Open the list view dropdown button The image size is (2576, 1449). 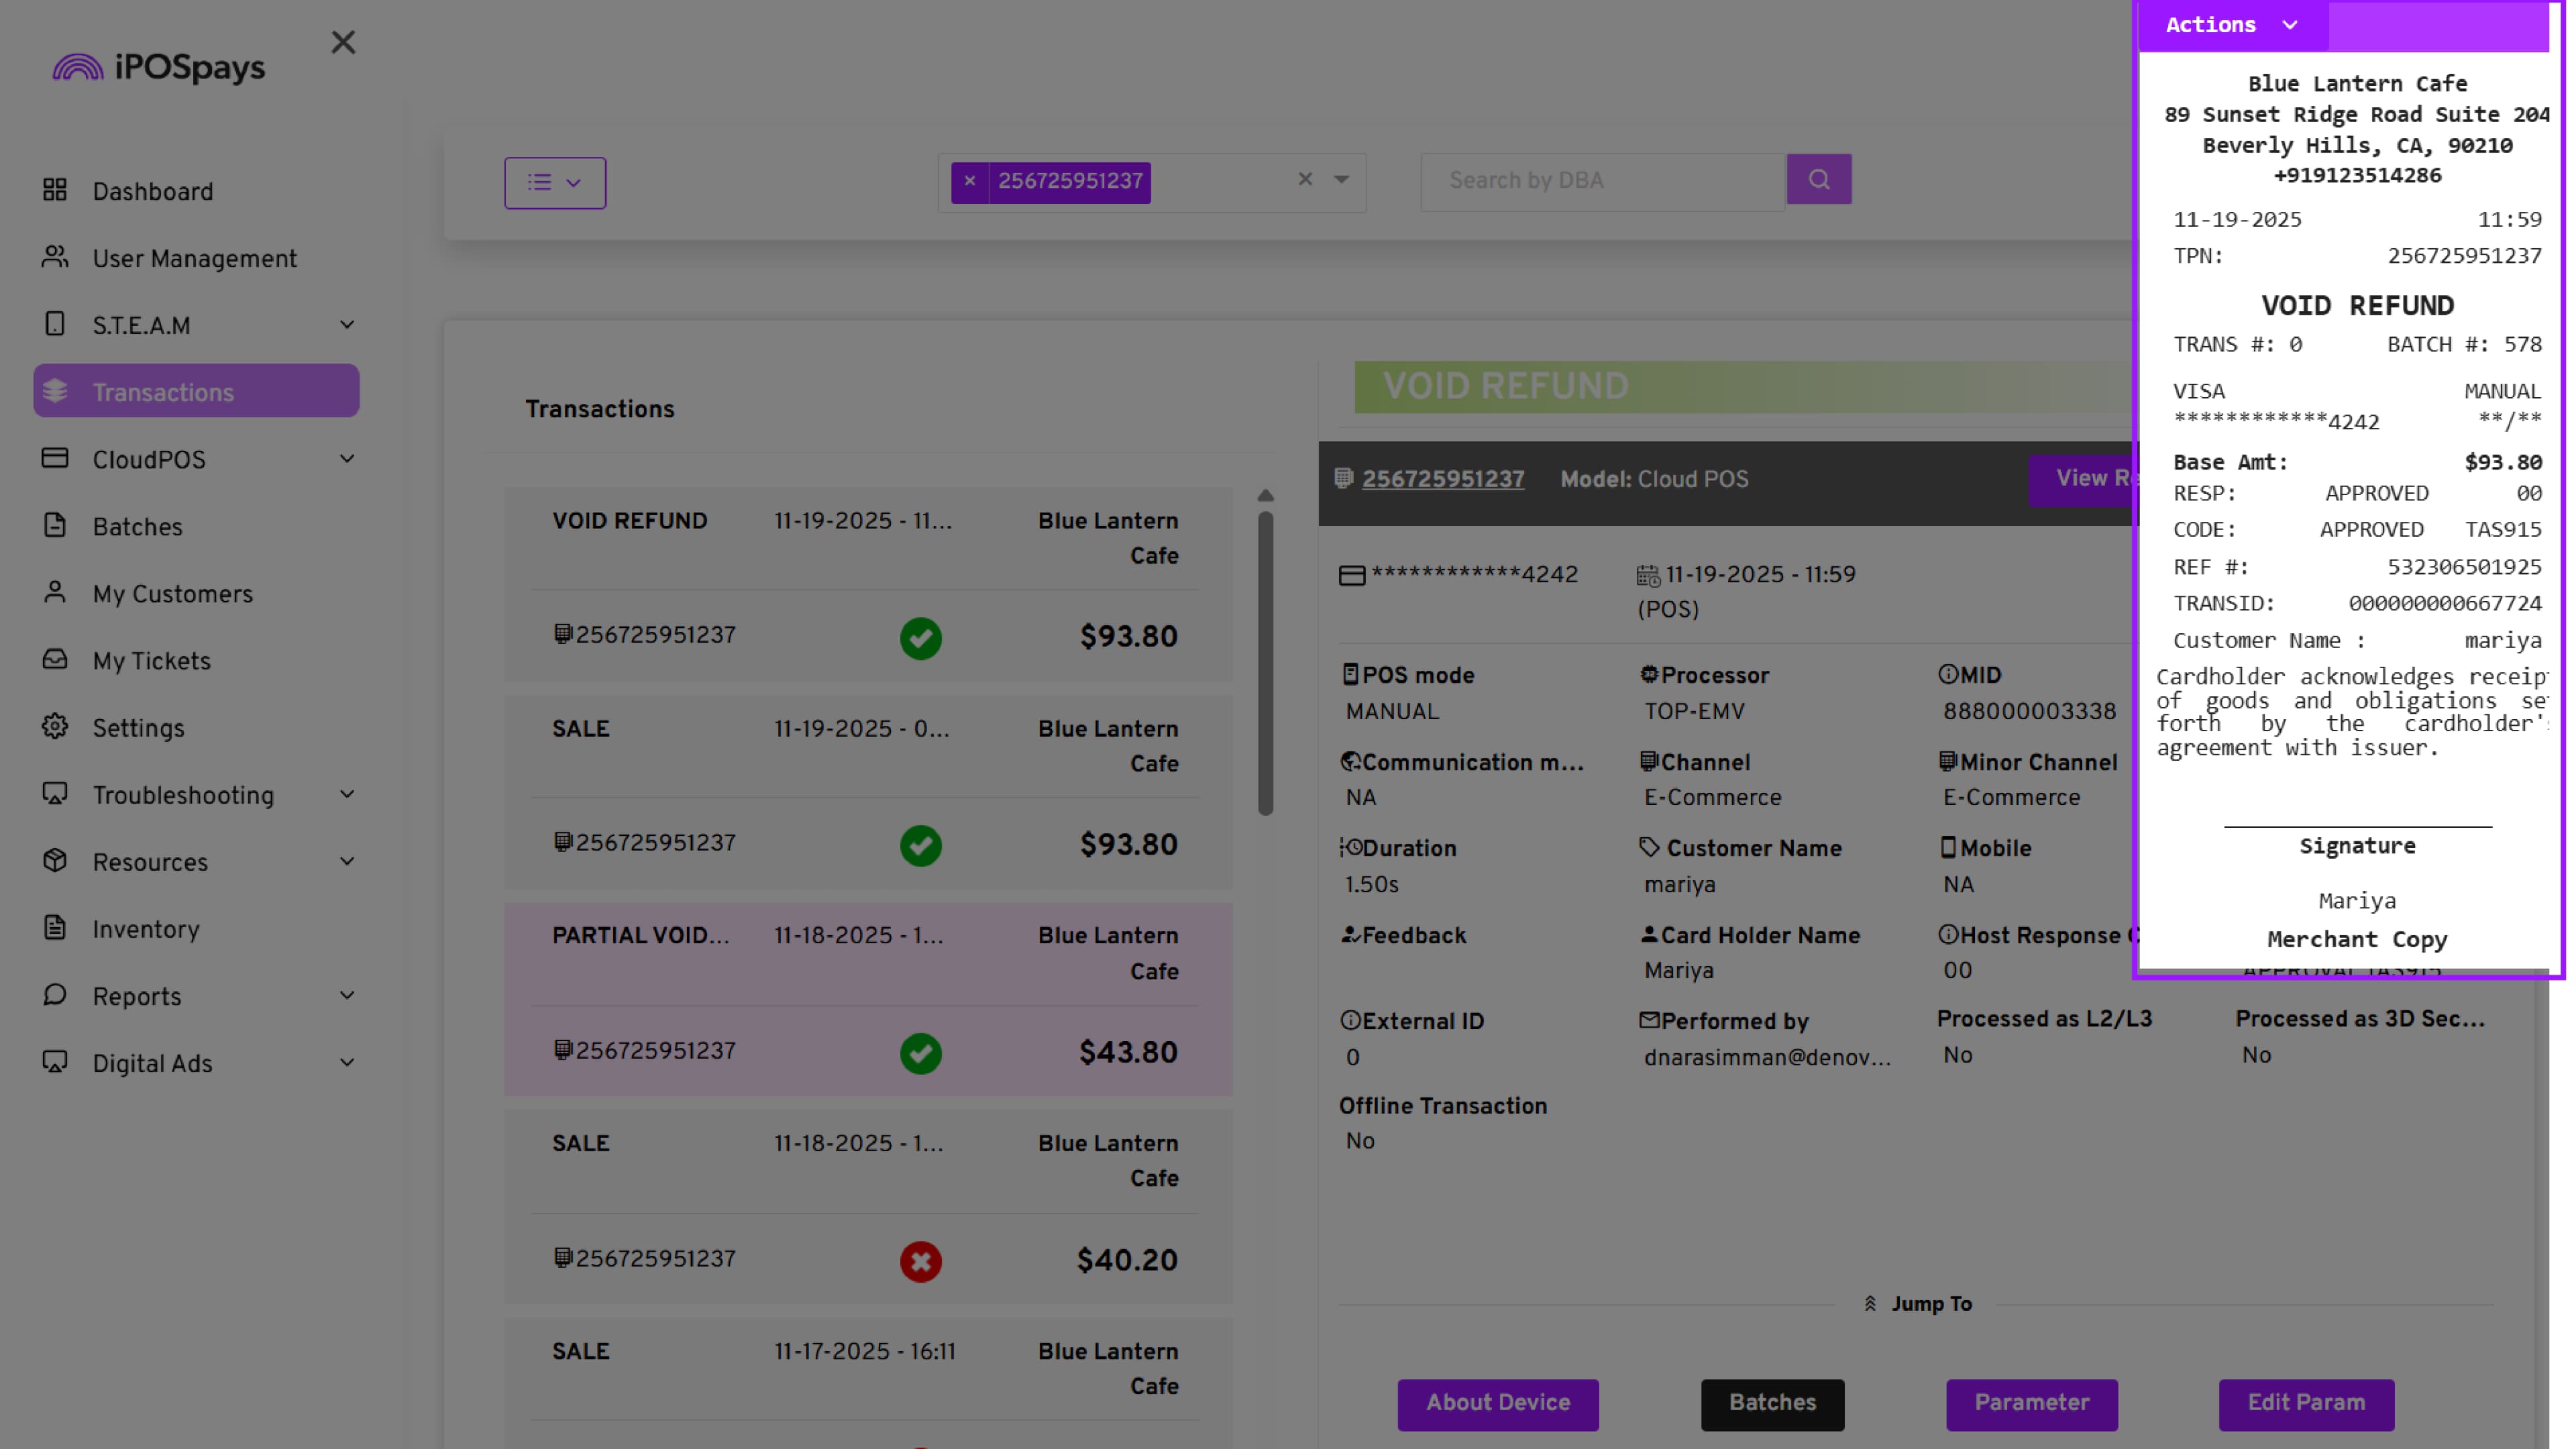coord(555,182)
